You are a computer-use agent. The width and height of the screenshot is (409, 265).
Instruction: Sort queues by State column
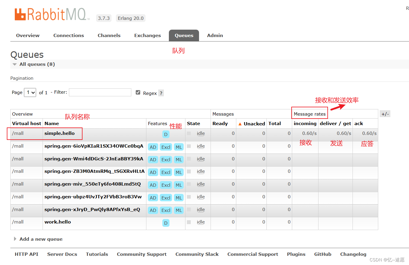point(193,124)
